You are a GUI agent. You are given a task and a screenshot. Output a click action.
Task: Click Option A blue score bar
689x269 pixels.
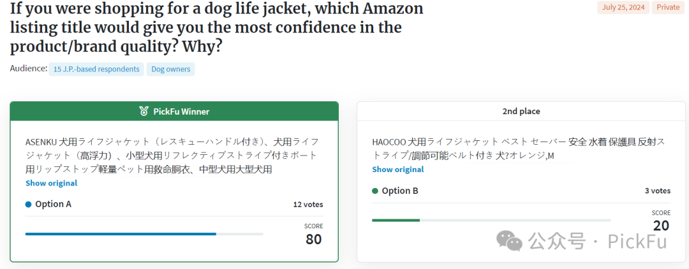[x=121, y=234]
